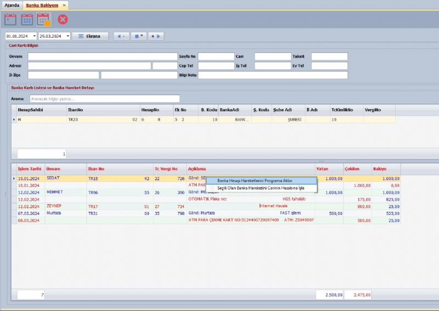
Task: Click the Sayfa No input field
Action: pos(216,56)
